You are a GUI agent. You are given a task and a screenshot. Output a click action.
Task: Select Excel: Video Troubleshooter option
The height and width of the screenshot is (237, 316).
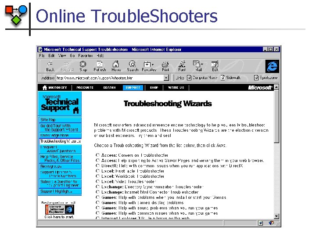[x=98, y=181]
